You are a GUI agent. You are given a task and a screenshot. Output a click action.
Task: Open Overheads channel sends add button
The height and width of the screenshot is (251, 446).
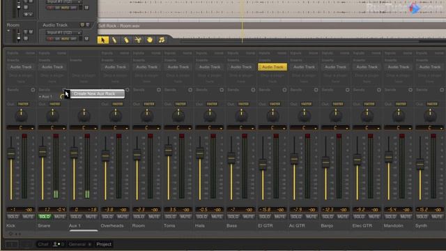[x=127, y=90]
